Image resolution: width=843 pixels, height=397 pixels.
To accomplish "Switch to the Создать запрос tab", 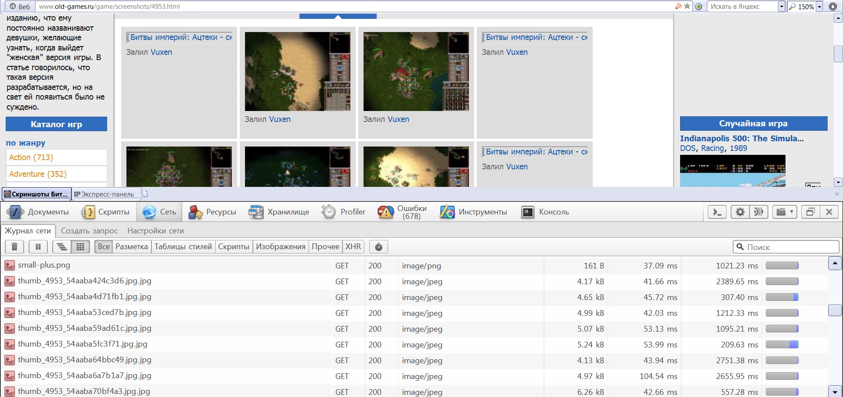I will [x=89, y=231].
